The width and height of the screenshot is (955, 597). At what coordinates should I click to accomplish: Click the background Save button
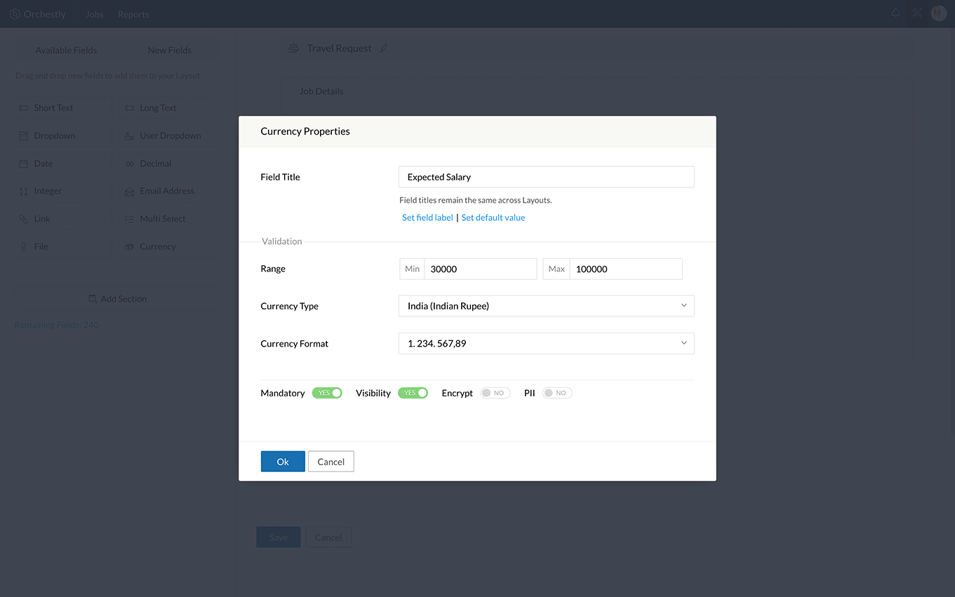coord(279,537)
